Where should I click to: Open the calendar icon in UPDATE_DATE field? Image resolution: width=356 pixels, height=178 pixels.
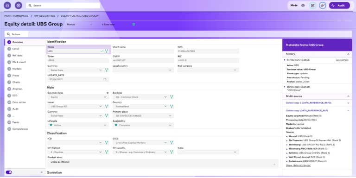pyautogui.click(x=105, y=79)
